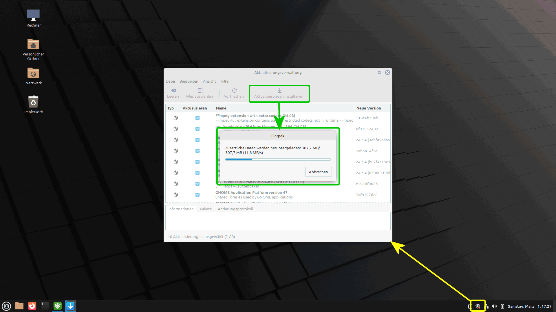Click the Linux Mint menu button
556x312 pixels.
click(x=6, y=306)
